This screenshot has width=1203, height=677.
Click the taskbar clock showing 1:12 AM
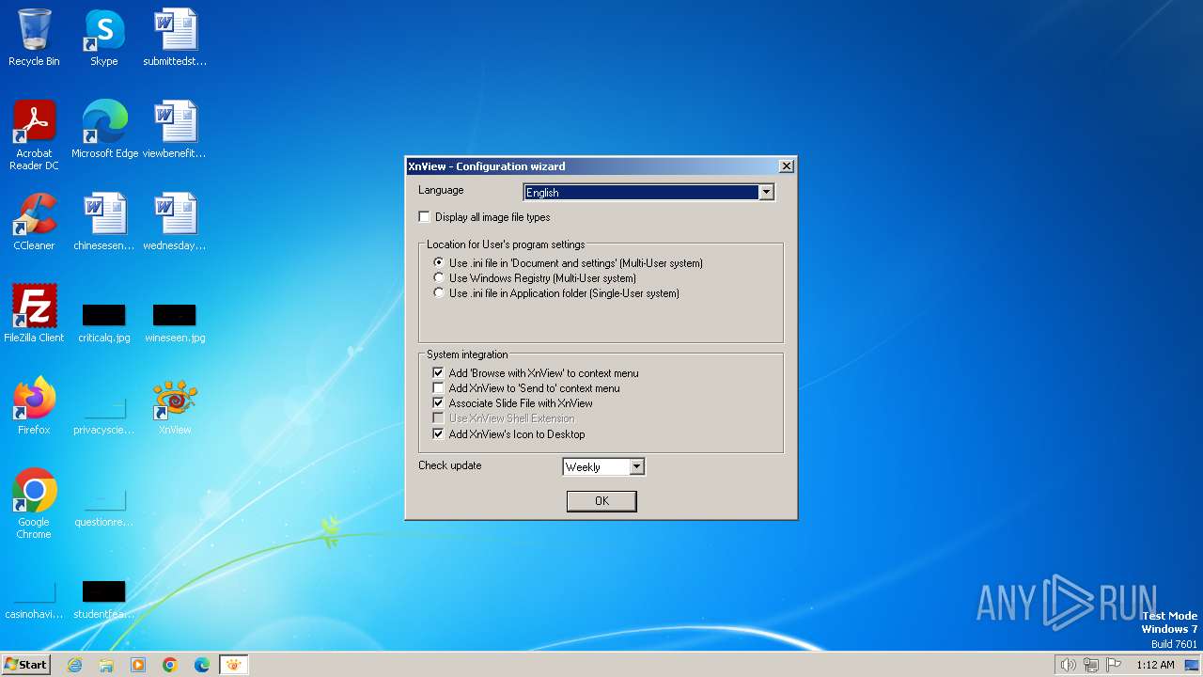tap(1155, 665)
